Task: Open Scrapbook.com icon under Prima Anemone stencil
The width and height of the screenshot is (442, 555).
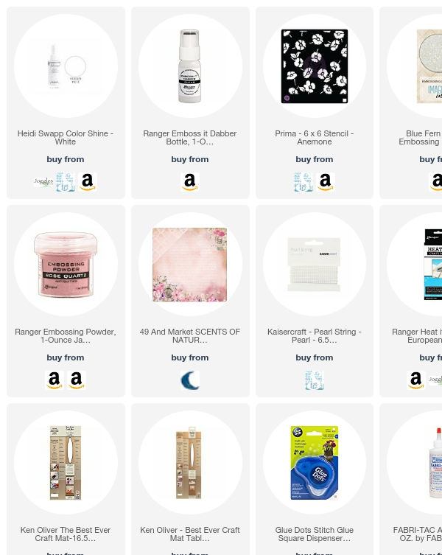Action: (304, 182)
